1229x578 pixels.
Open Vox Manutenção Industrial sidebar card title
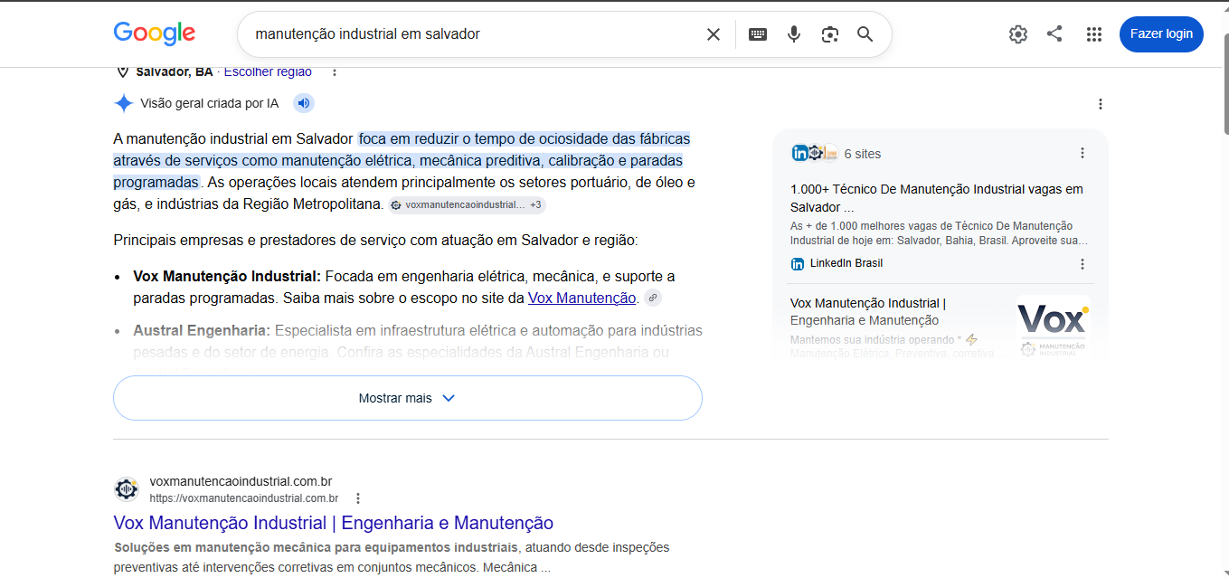click(868, 312)
